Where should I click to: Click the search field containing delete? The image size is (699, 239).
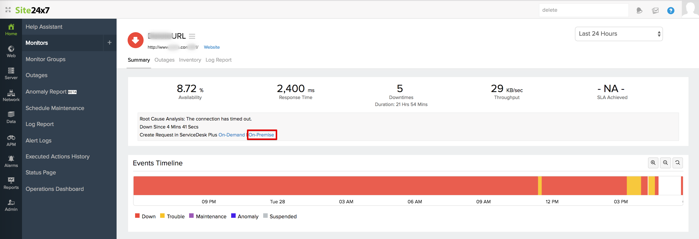point(583,10)
